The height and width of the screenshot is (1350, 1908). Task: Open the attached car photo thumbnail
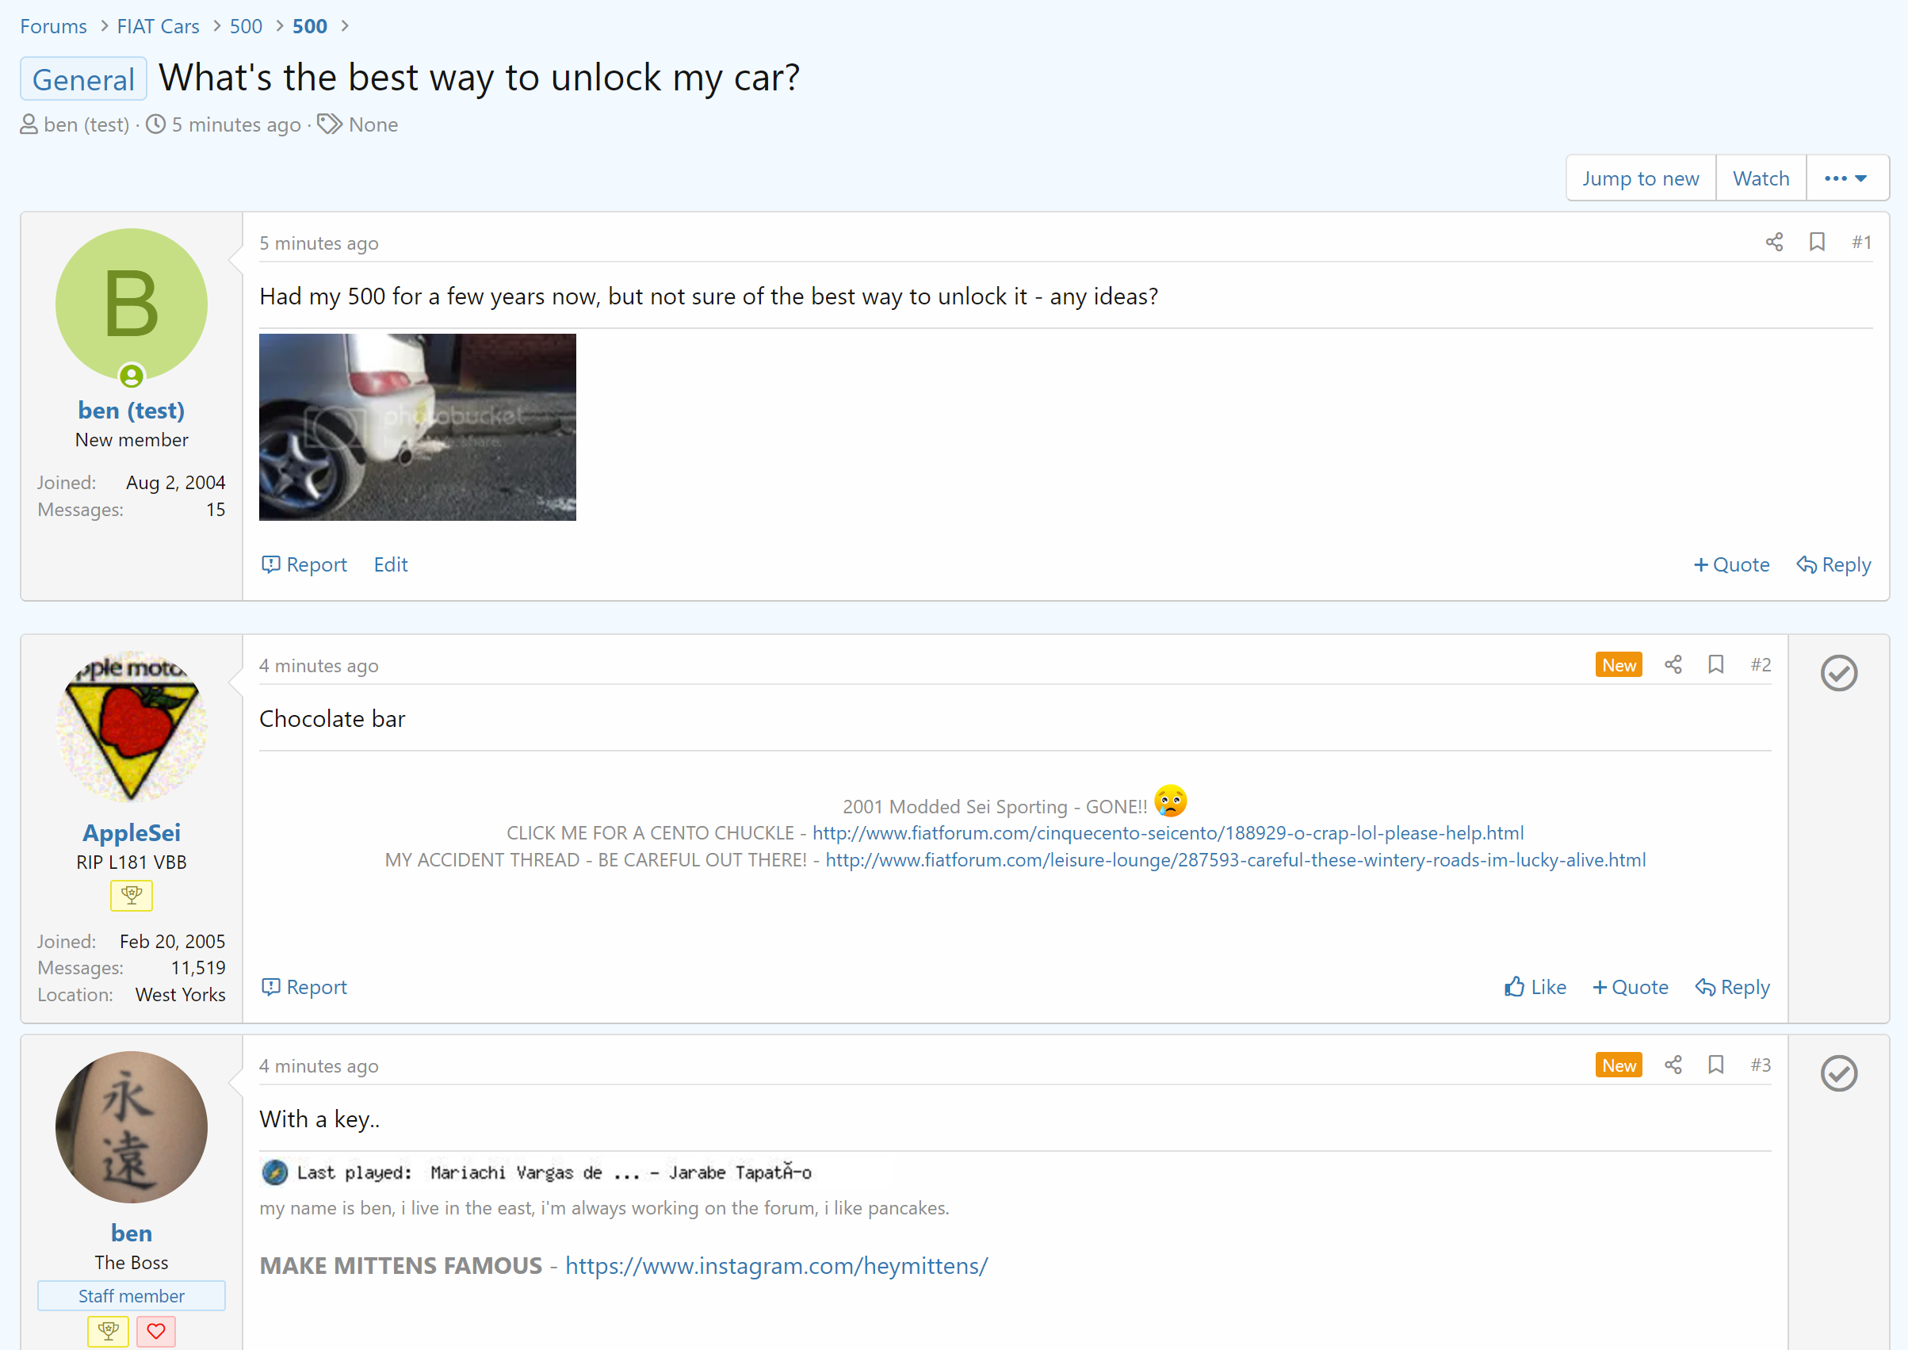[x=417, y=427]
